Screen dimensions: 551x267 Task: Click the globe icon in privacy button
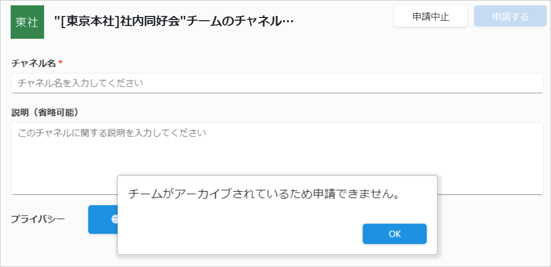pos(114,219)
